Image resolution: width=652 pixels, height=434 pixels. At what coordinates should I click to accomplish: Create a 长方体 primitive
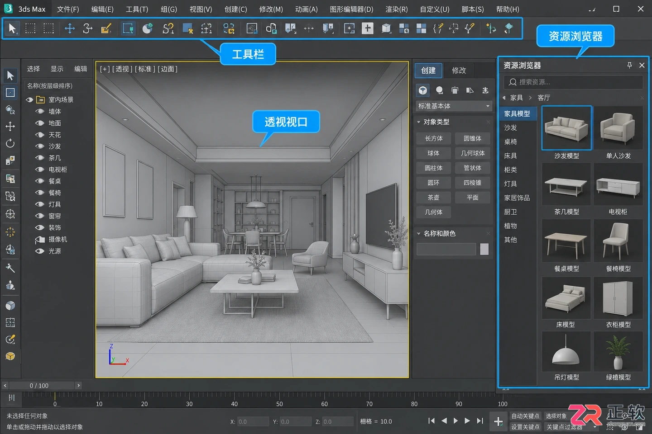(x=434, y=138)
